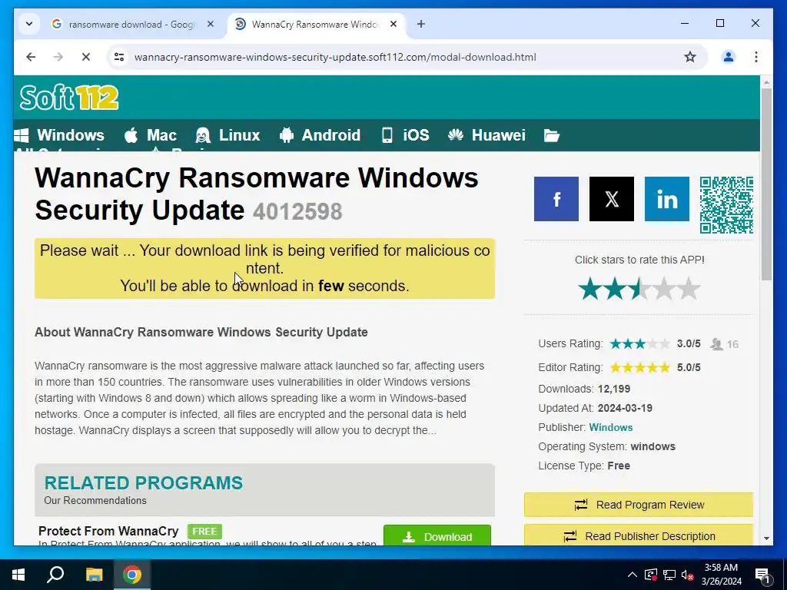Click the Windows Security tray icon

coord(651,575)
